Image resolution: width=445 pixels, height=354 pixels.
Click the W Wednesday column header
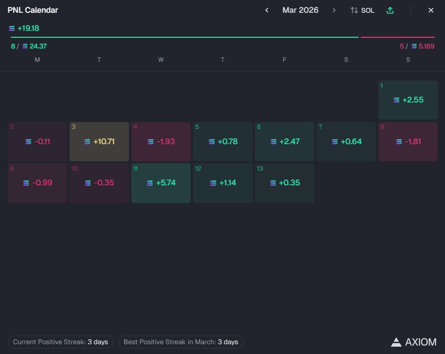[x=161, y=60]
